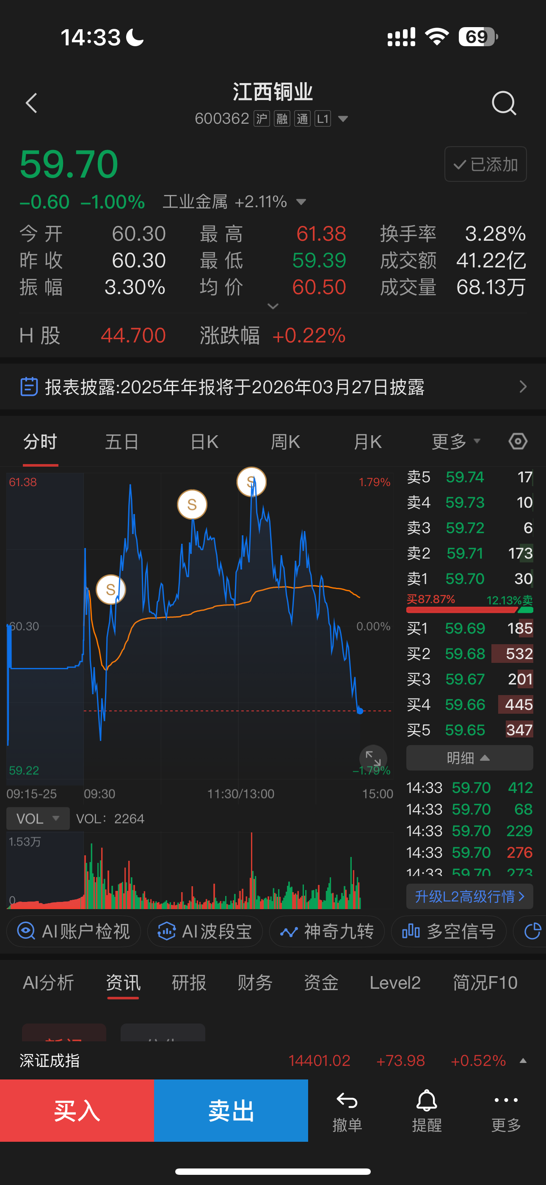Tap the report disclosure calendar icon

[29, 387]
